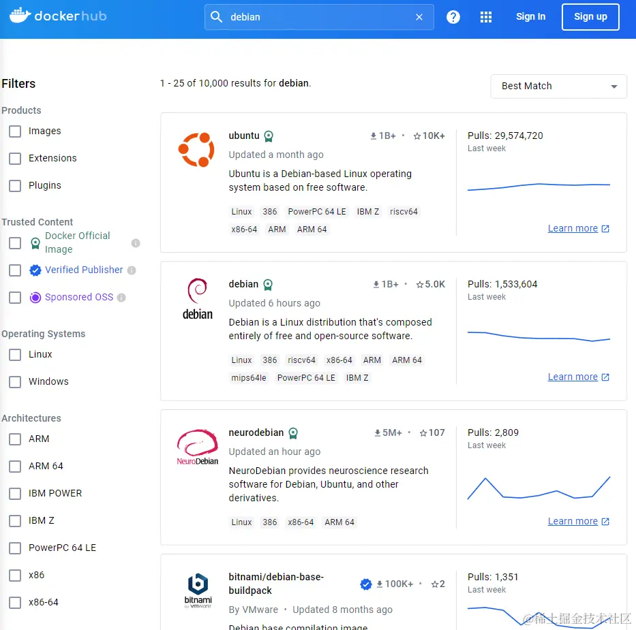Screen dimensions: 636x630
Task: Enable the Verified Publisher checkbox
Action: [x=15, y=270]
